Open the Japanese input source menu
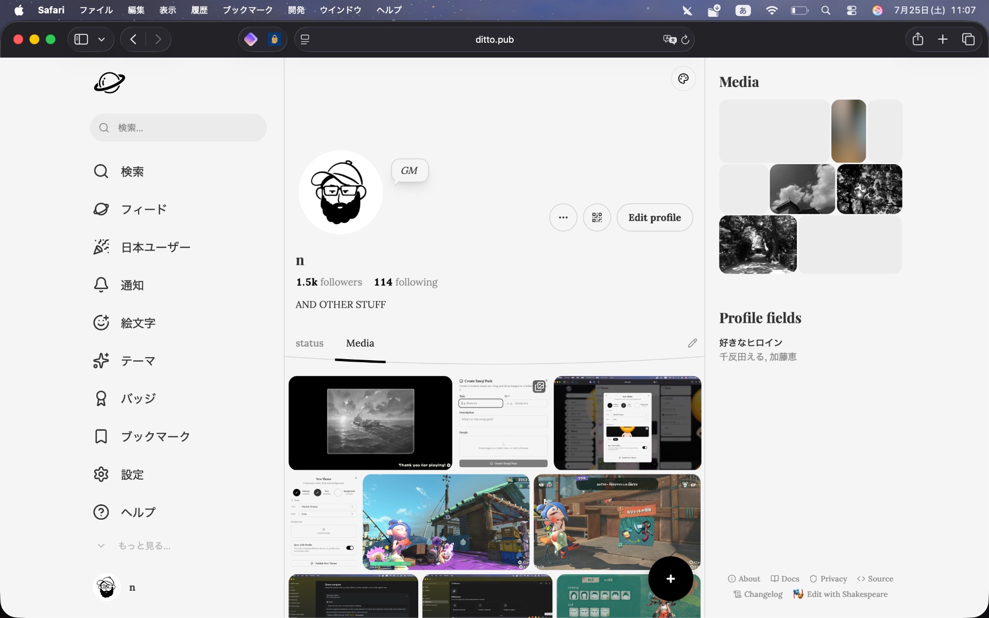The image size is (989, 618). 743,10
